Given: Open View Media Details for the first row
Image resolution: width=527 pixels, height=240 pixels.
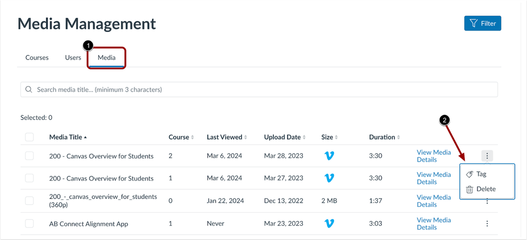Looking at the screenshot, I should pyautogui.click(x=434, y=156).
